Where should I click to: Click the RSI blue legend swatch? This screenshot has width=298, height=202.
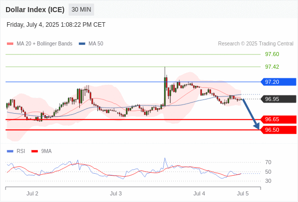[x=10, y=151]
